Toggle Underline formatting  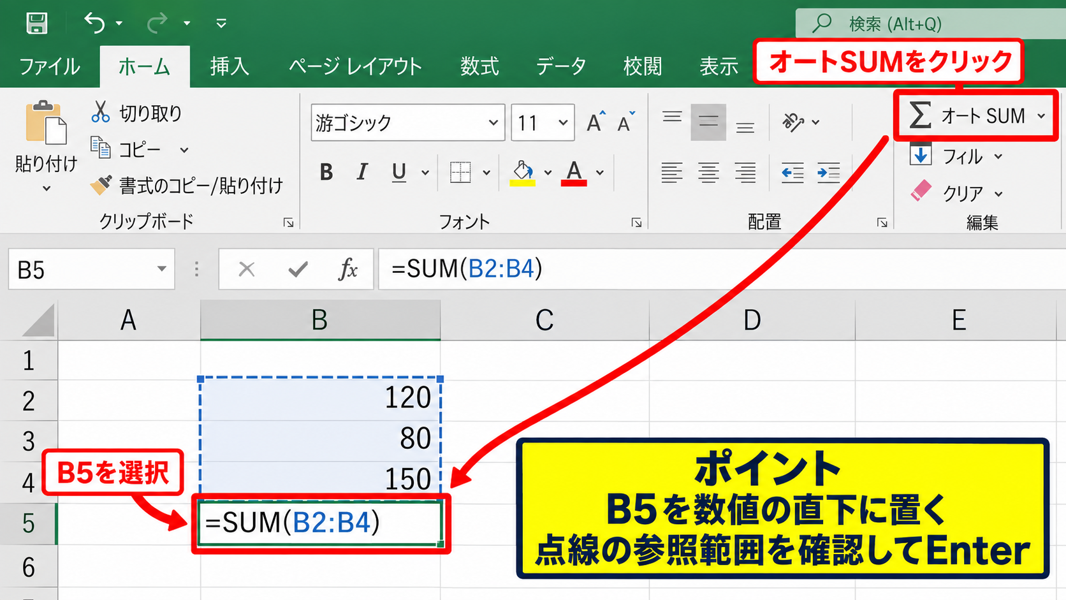point(399,172)
